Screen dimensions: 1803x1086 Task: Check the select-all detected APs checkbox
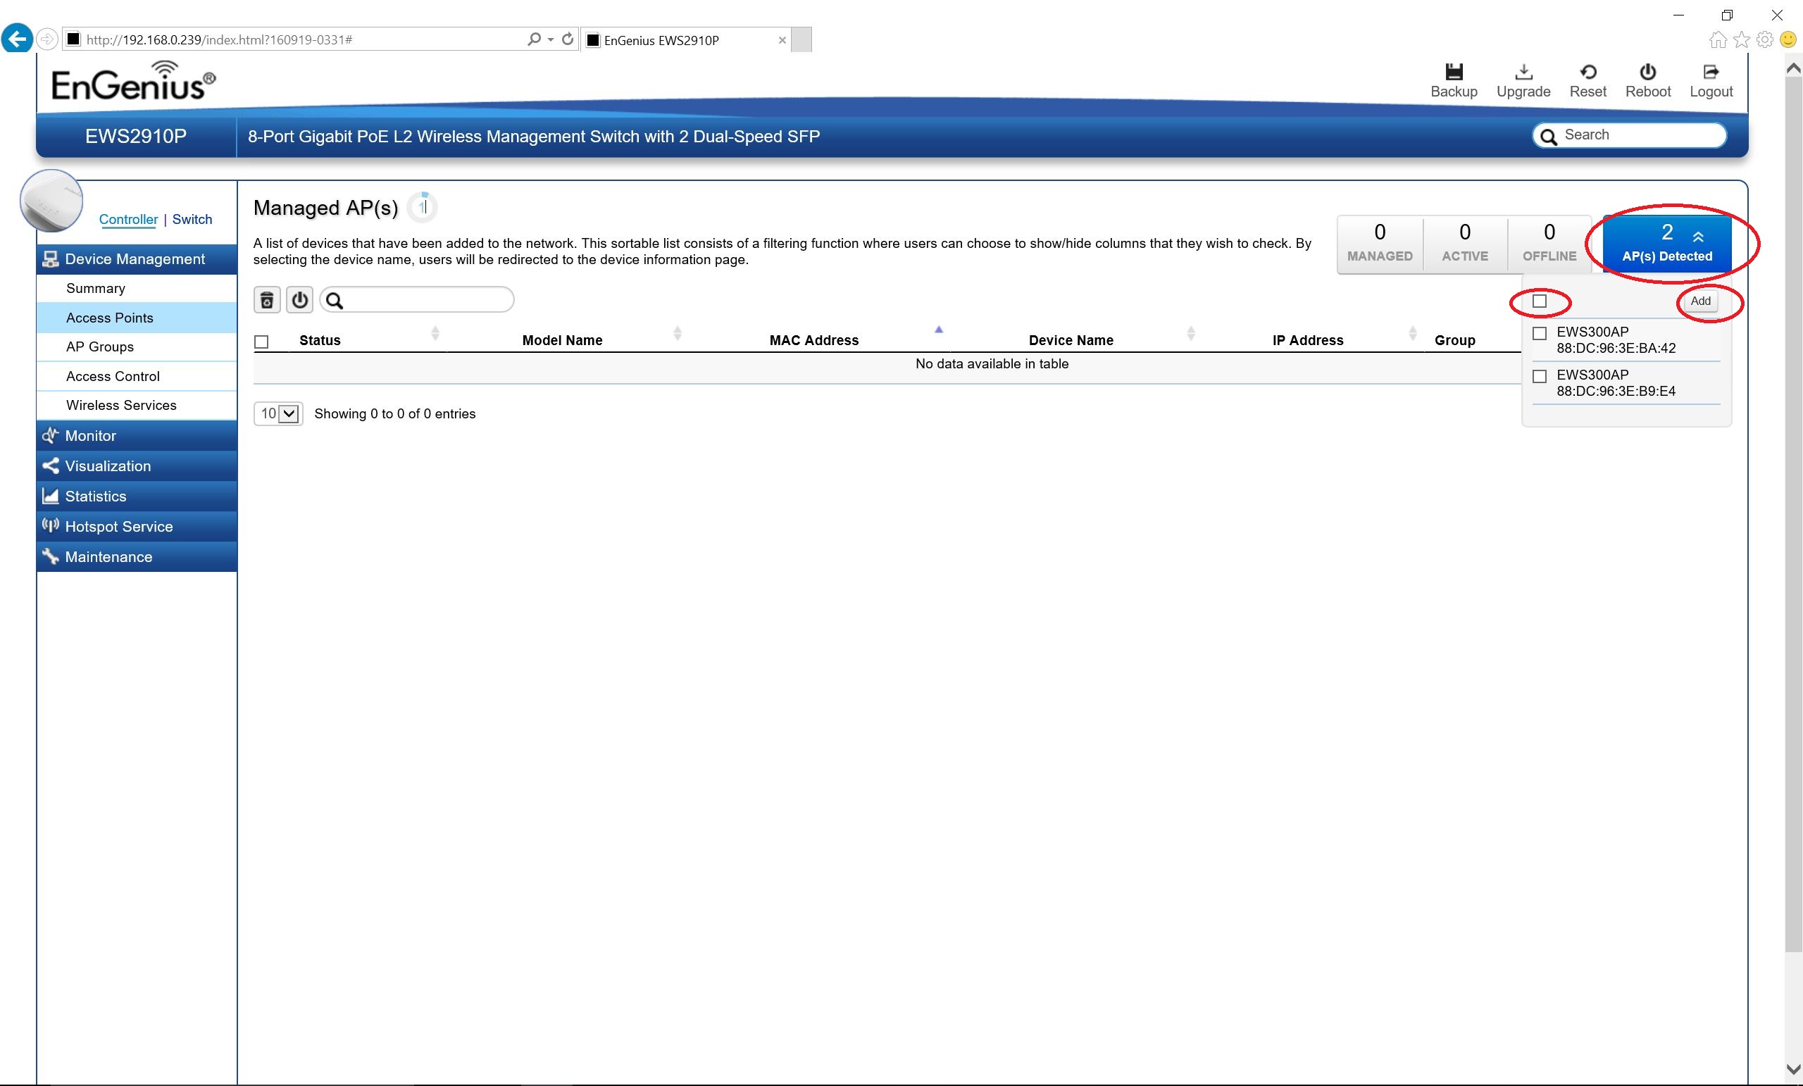[x=1540, y=301]
